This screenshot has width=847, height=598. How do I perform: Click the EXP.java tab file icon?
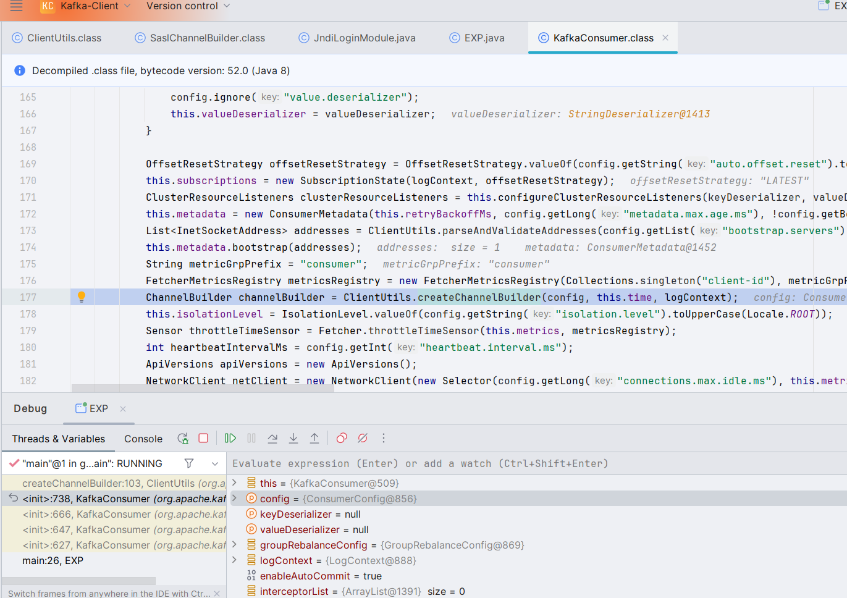coord(455,38)
